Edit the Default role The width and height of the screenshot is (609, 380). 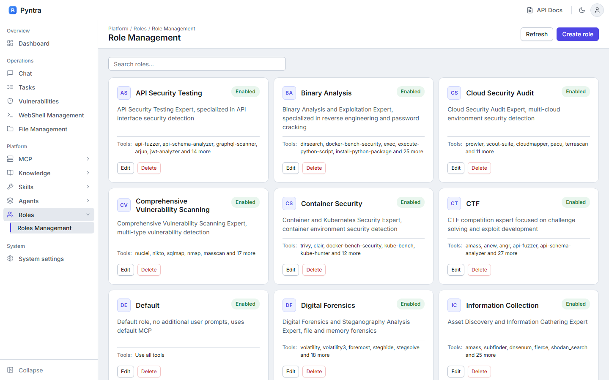coord(126,372)
